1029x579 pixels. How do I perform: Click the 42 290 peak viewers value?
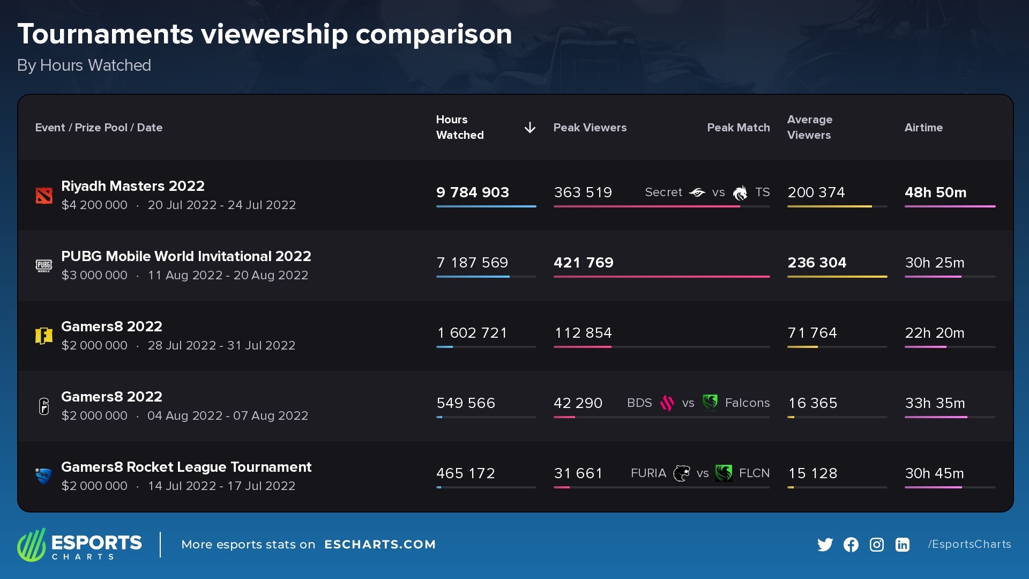pos(578,403)
